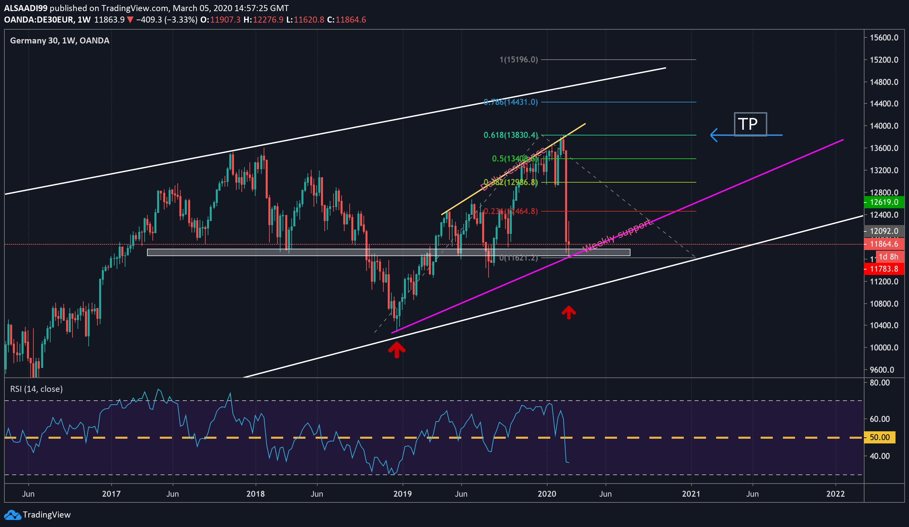Select the 'Daily resistance' label on yellow line
The image size is (909, 527).
pyautogui.click(x=513, y=169)
